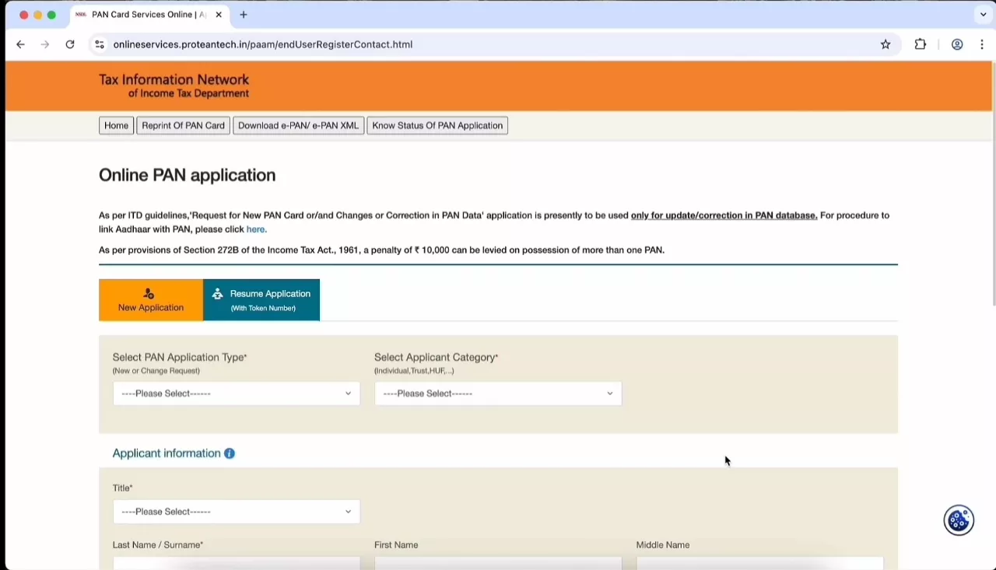
Task: Follow the 'here' link for Aadhaar linking
Action: point(255,229)
